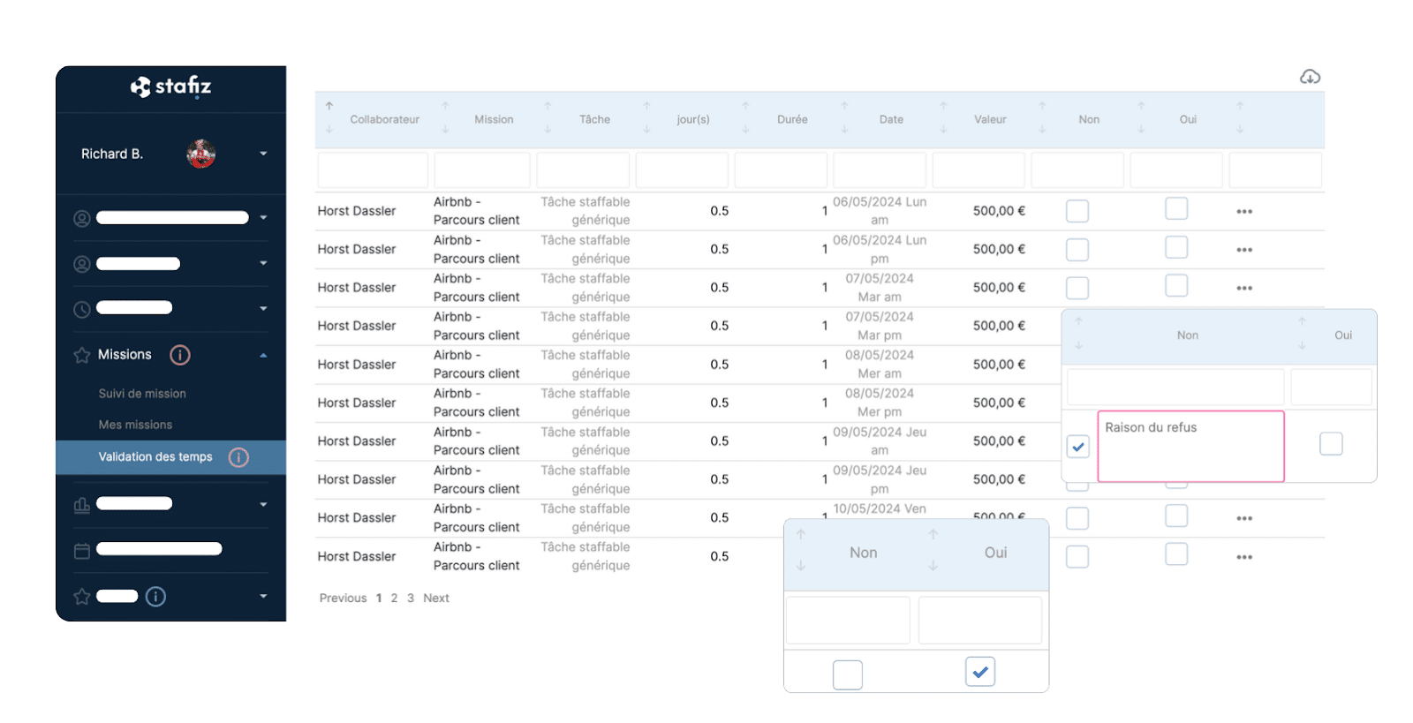Check Non for 06/05/2024 Lun pm row
The width and height of the screenshot is (1413, 723).
(x=1077, y=250)
